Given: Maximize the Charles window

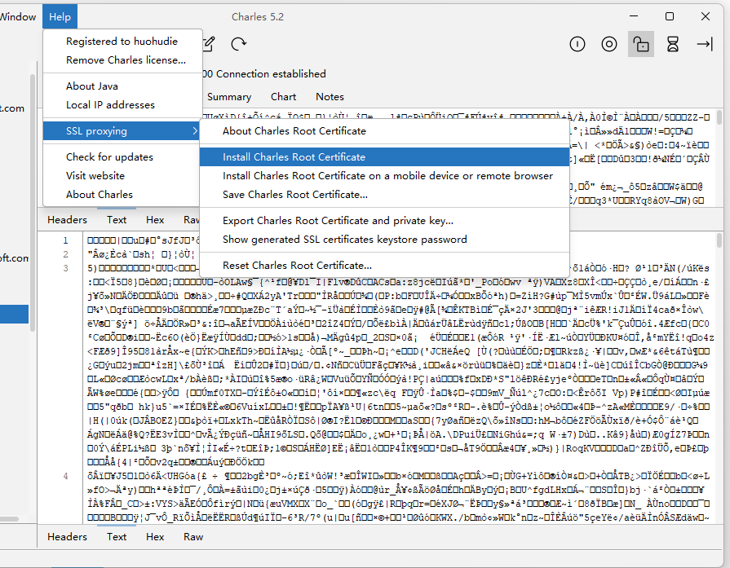Looking at the screenshot, I should (670, 16).
